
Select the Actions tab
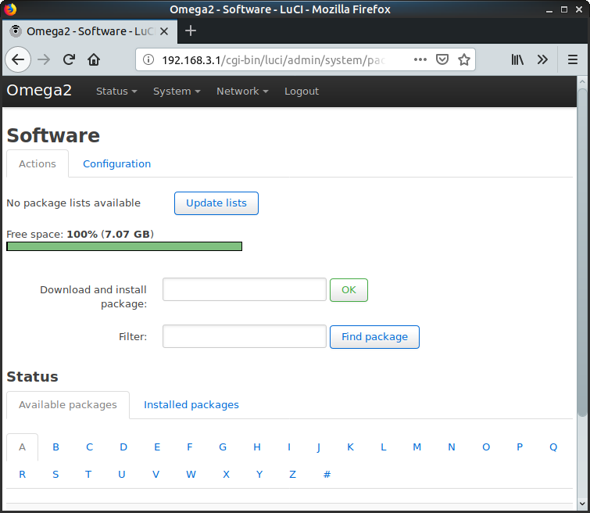point(38,164)
